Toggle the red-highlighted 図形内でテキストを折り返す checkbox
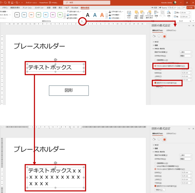Screen dimensions: 195x193 155,83
